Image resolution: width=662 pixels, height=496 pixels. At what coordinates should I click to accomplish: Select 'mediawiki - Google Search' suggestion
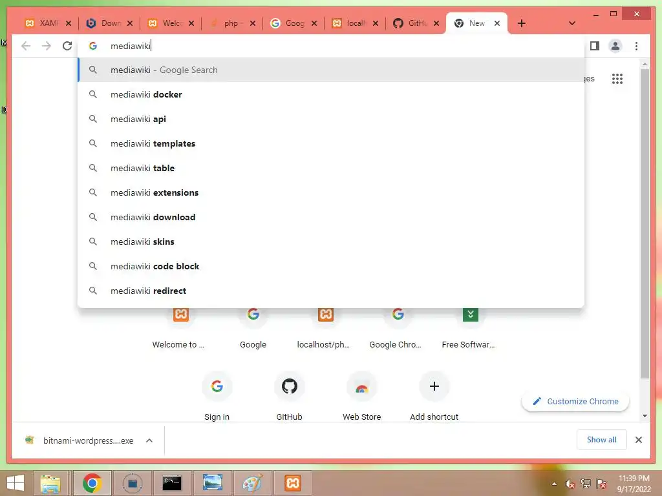(x=332, y=70)
